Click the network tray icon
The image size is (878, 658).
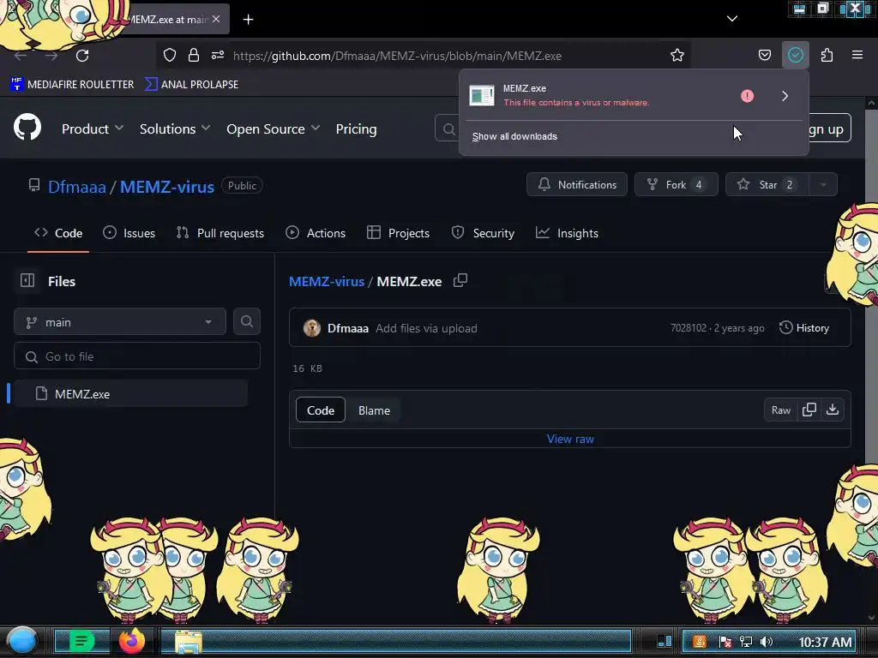746,642
